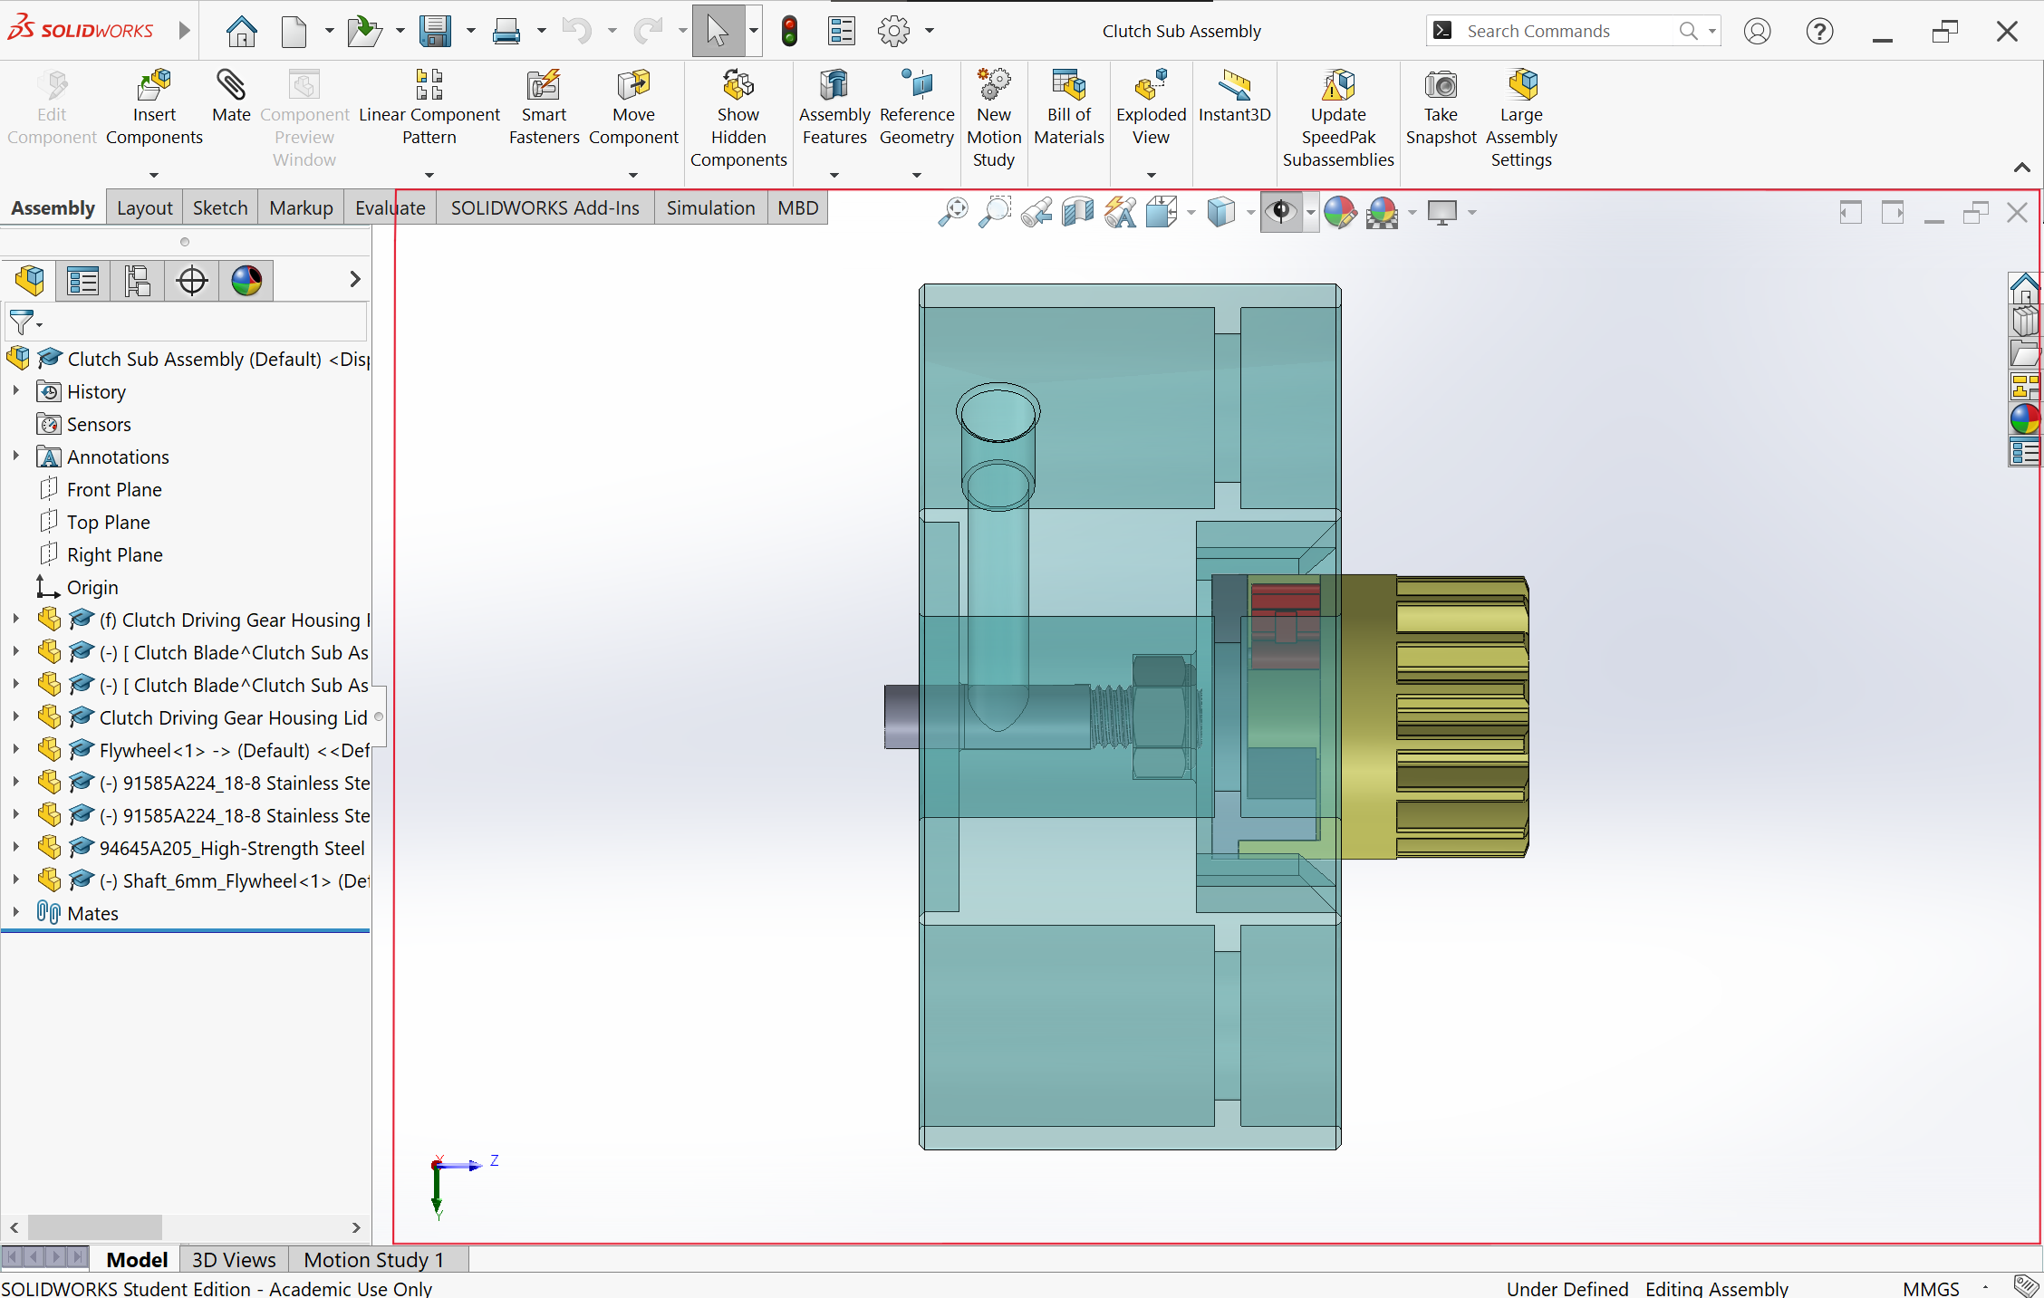Open View Settings monitor icon

pos(1442,212)
